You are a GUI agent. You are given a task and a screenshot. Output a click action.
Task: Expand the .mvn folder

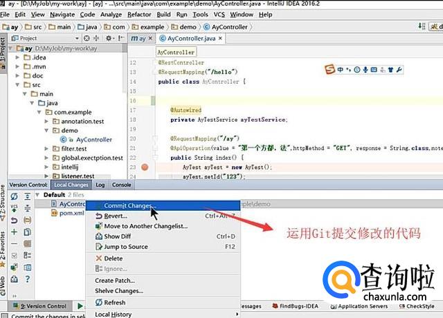pos(17,66)
